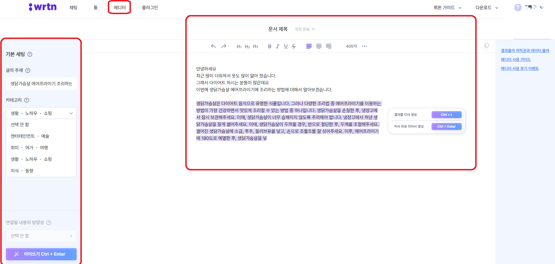Select 생활 · 노하우 · 쇼핑 list option
This screenshot has width=555, height=264.
point(41,159)
